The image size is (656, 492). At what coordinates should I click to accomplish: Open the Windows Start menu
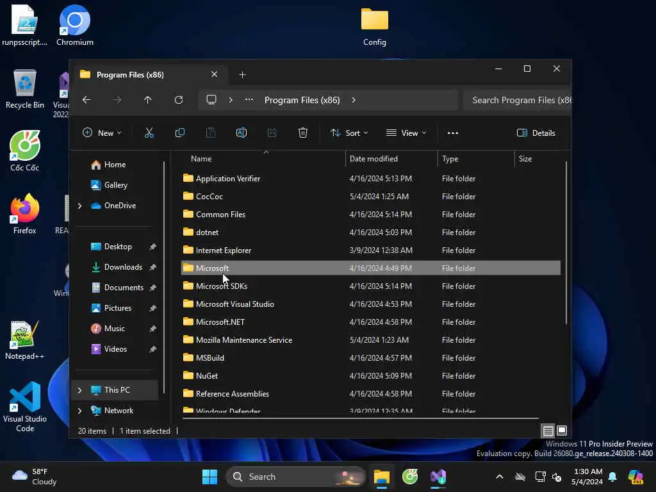click(x=209, y=477)
